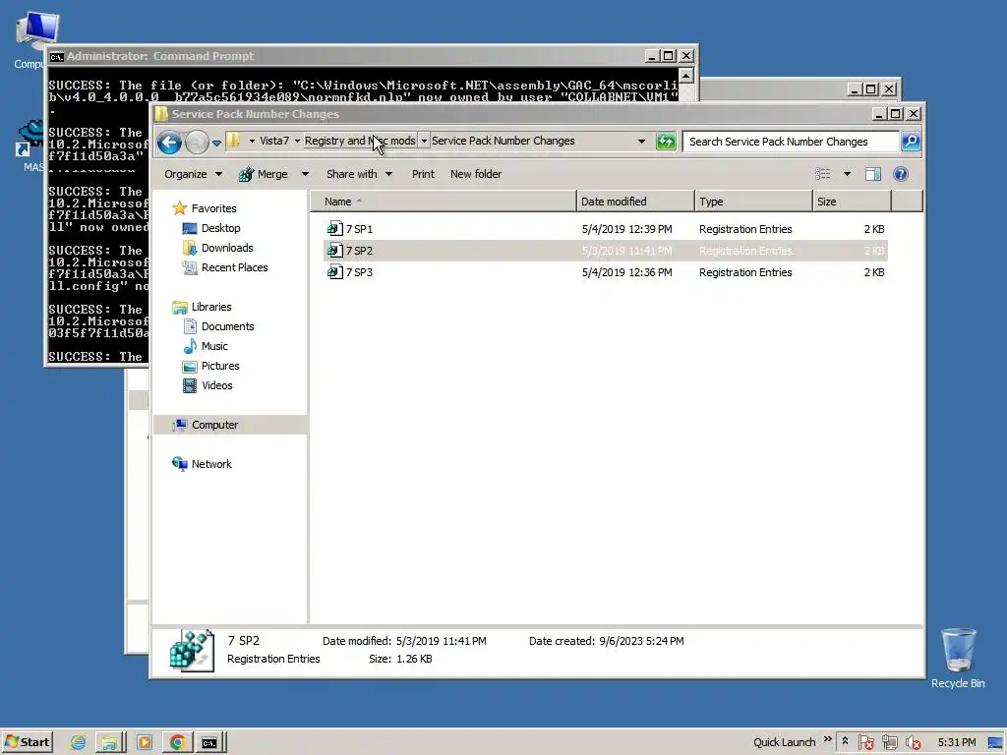Viewport: 1007px width, 755px height.
Task: Open the Documents library
Action: 218,326
